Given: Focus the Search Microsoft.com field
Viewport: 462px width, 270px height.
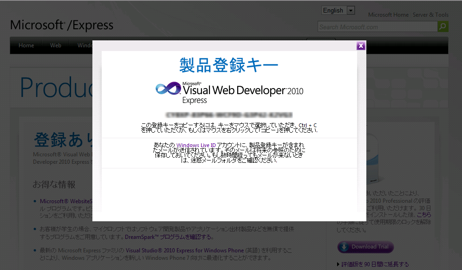Looking at the screenshot, I should [377, 27].
